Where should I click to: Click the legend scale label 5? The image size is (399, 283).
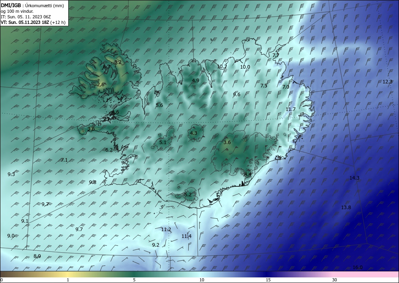tap(134, 280)
